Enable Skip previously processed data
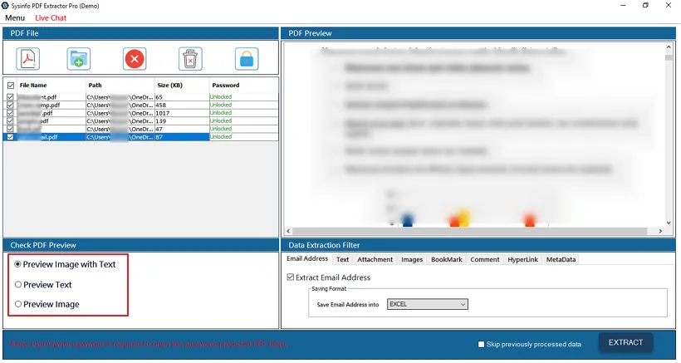Viewport: 681px width, 363px height. (x=481, y=345)
